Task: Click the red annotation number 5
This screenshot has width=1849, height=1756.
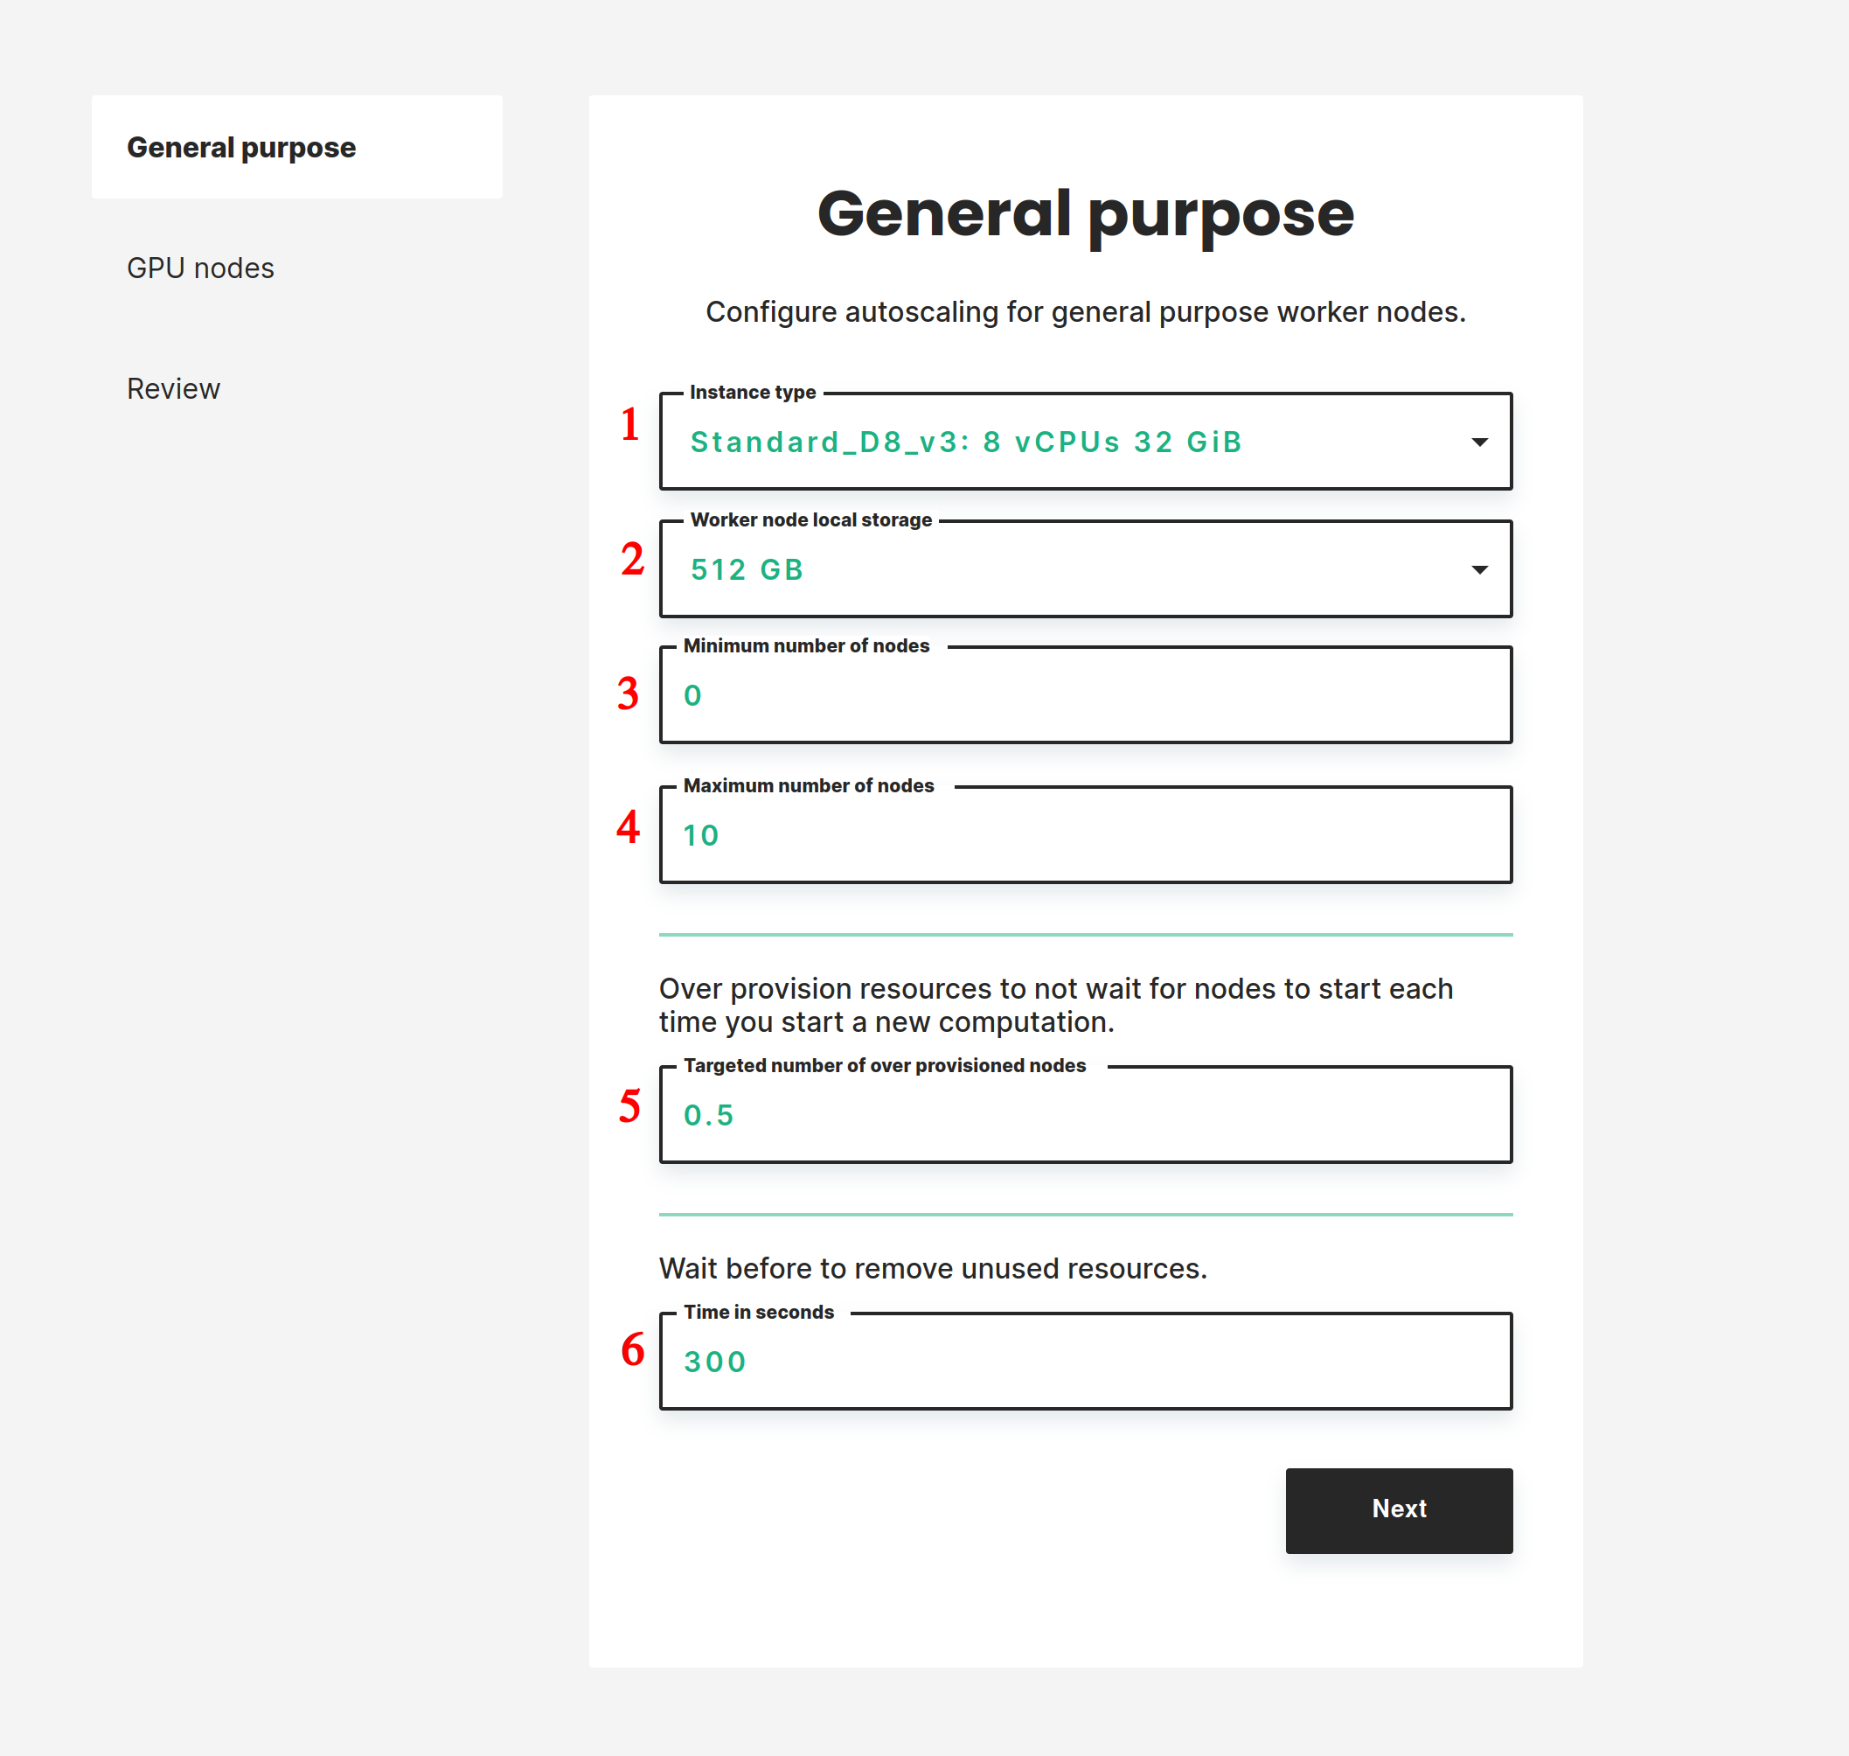Action: [x=629, y=1105]
